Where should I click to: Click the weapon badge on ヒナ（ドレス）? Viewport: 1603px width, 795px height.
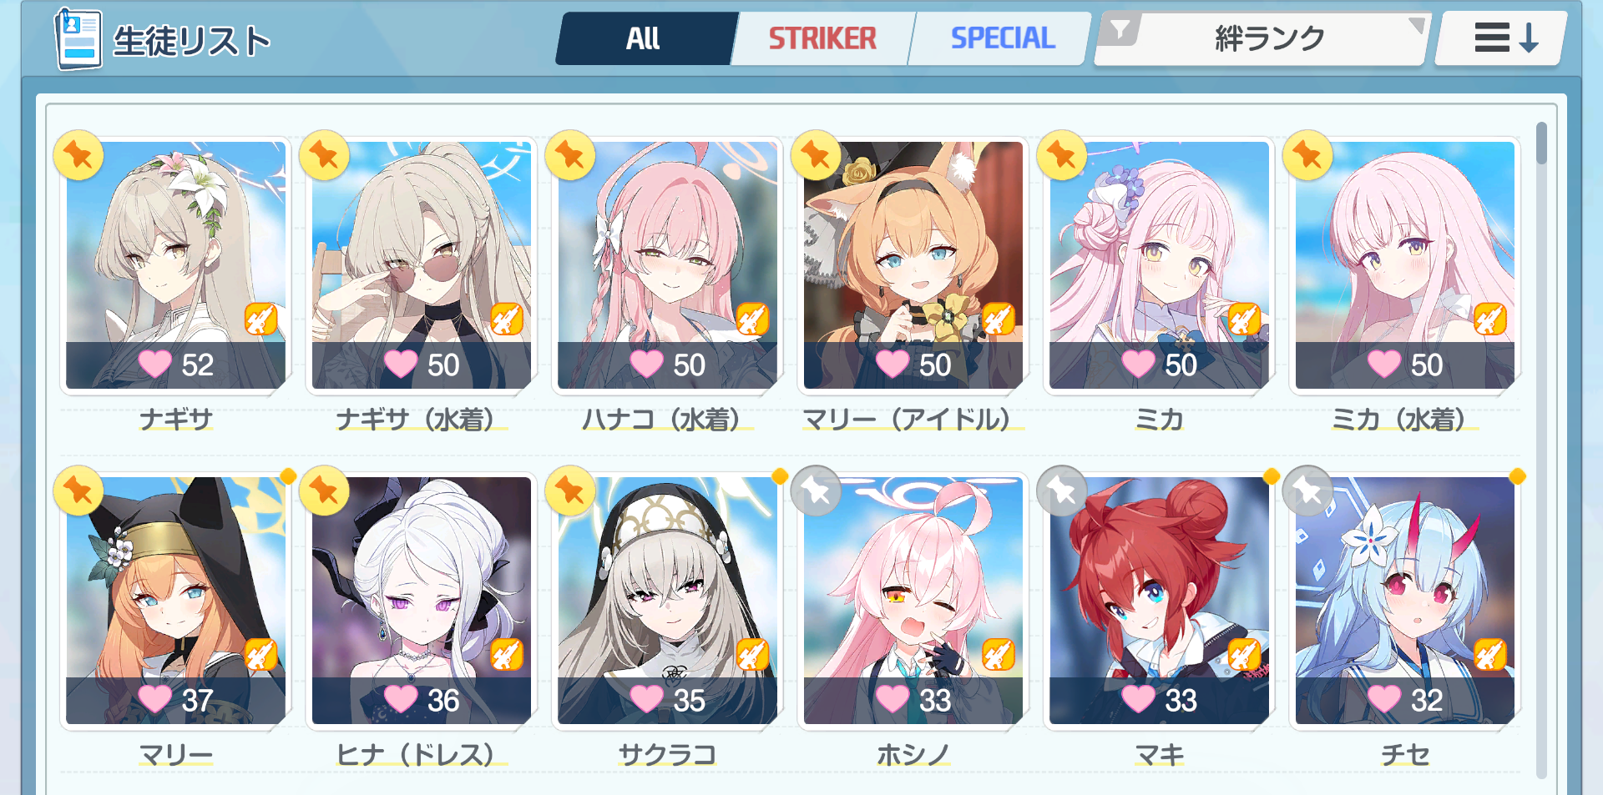507,655
